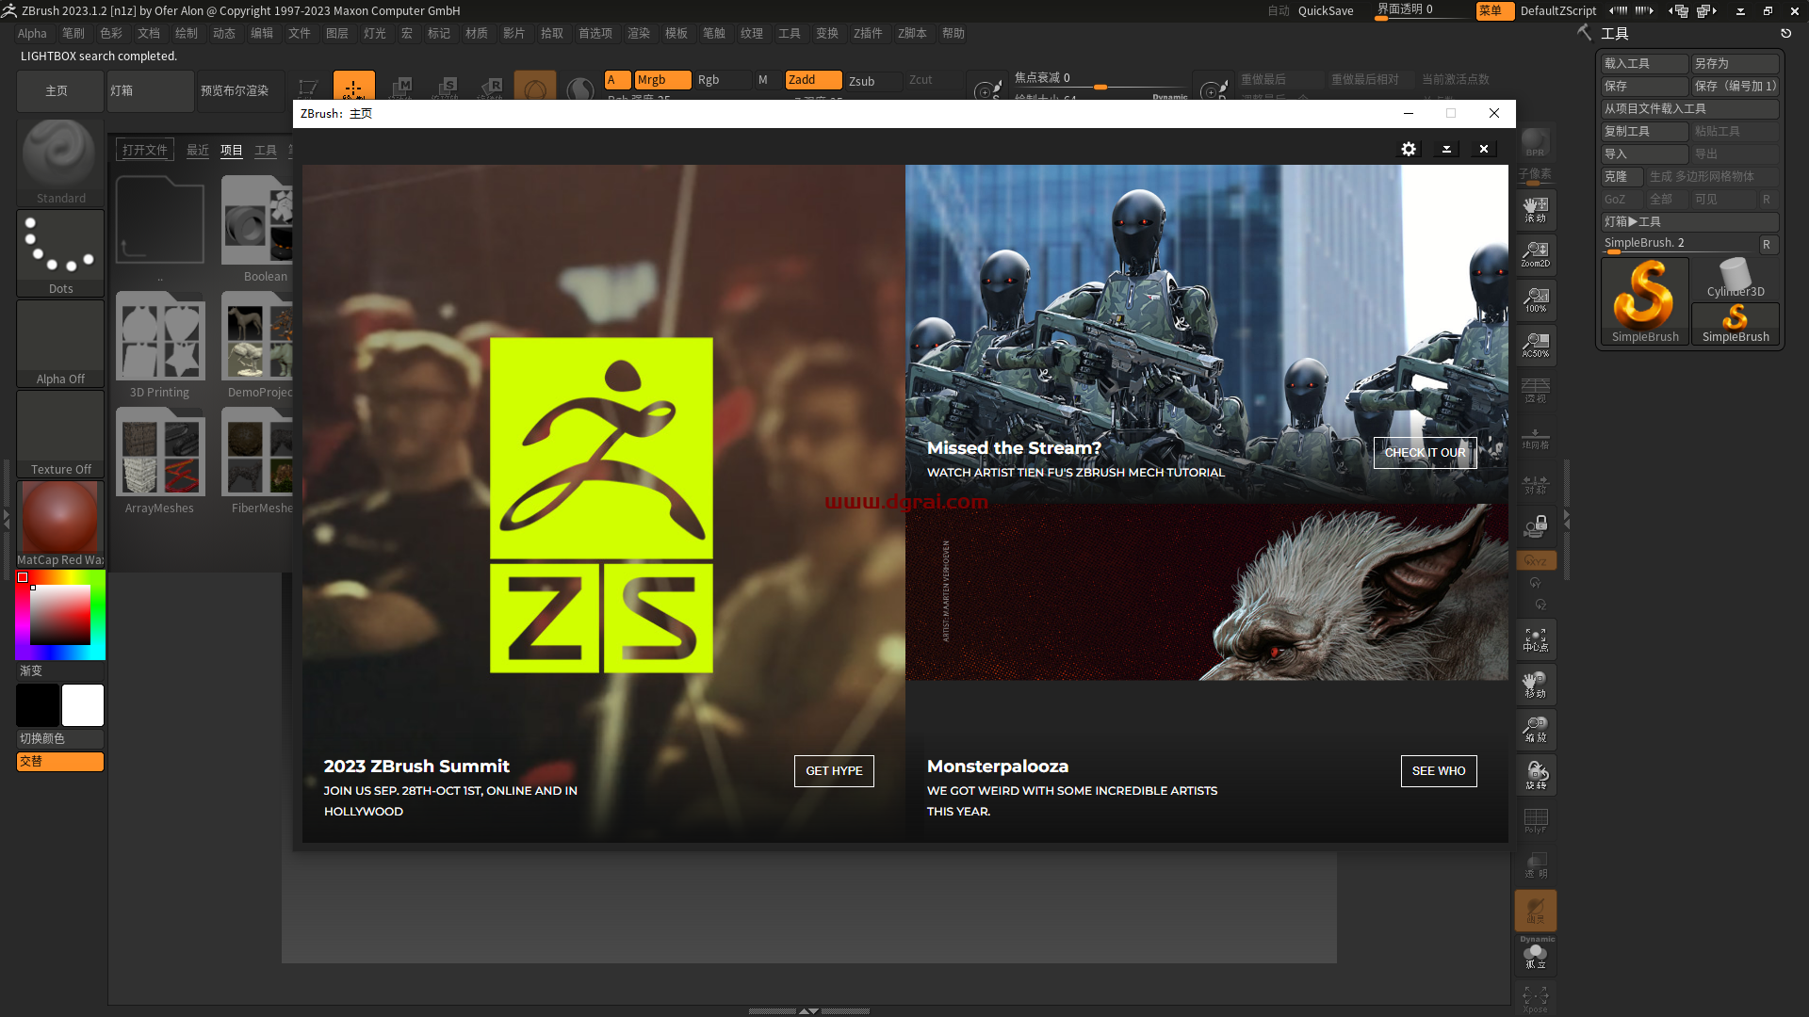Set view to 100% zoom icon
This screenshot has height=1017, width=1809.
point(1536,299)
